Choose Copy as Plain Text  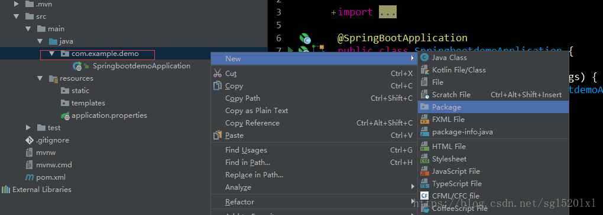(x=314, y=110)
